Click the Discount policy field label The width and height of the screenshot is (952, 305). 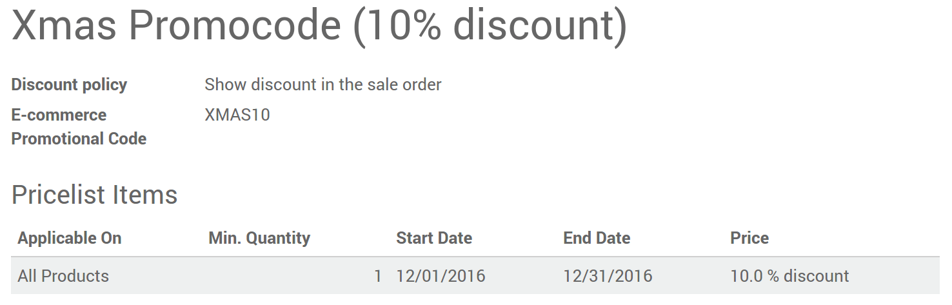[69, 84]
